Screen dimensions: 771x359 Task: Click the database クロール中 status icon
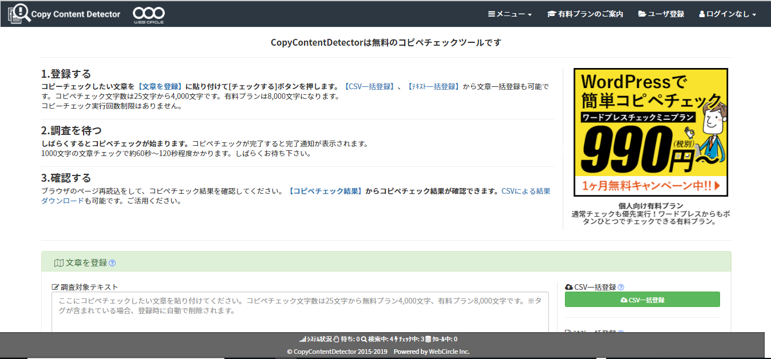[x=428, y=339]
